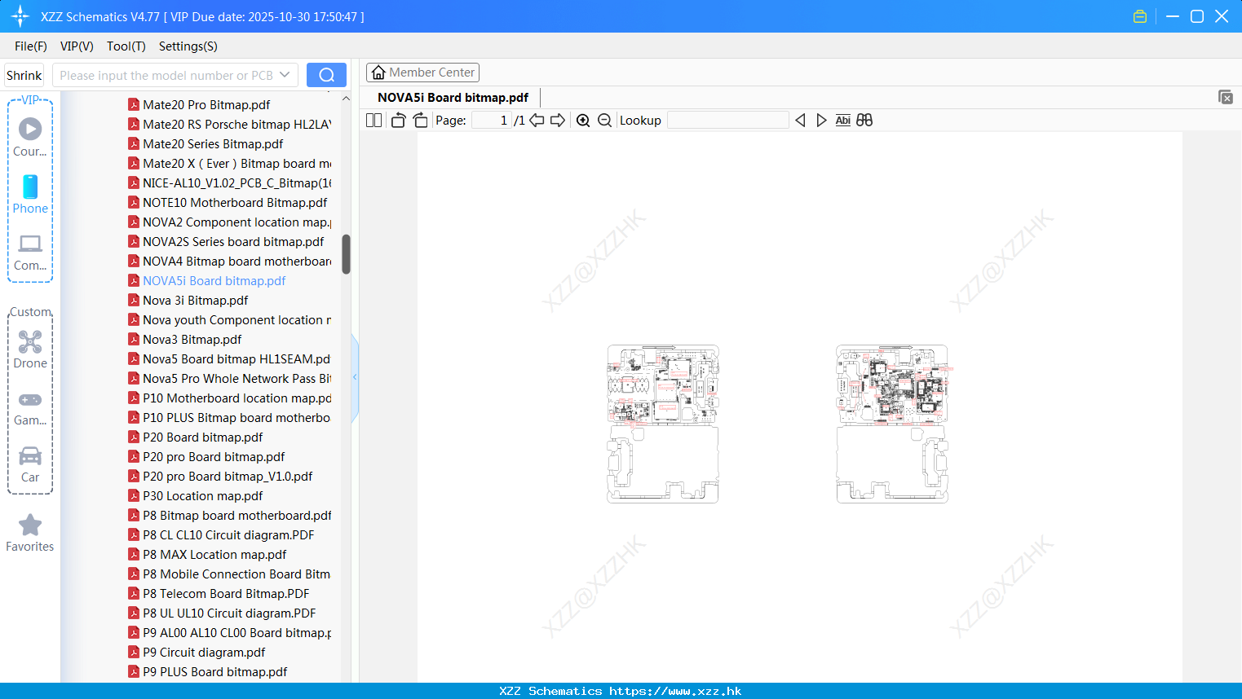Go to previous page arrow

pos(537,120)
